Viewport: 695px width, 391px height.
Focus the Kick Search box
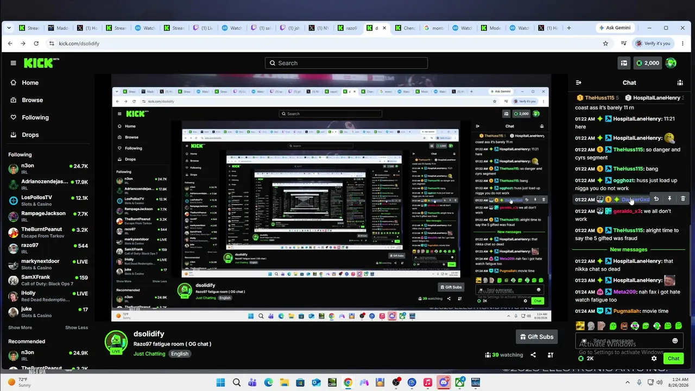coord(346,63)
